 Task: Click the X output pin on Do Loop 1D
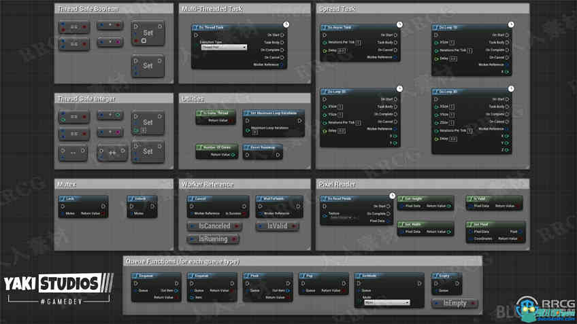(507, 72)
